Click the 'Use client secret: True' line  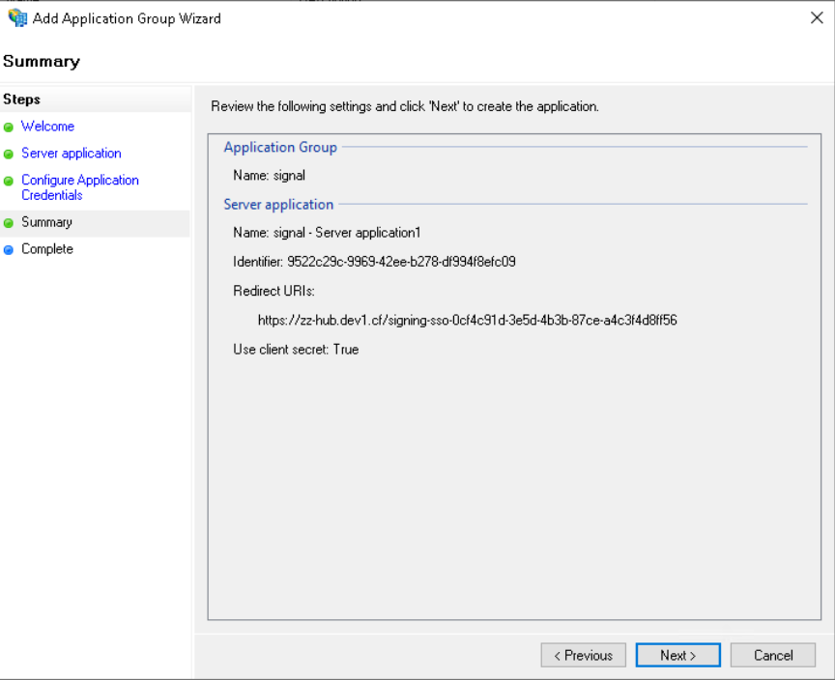(296, 350)
